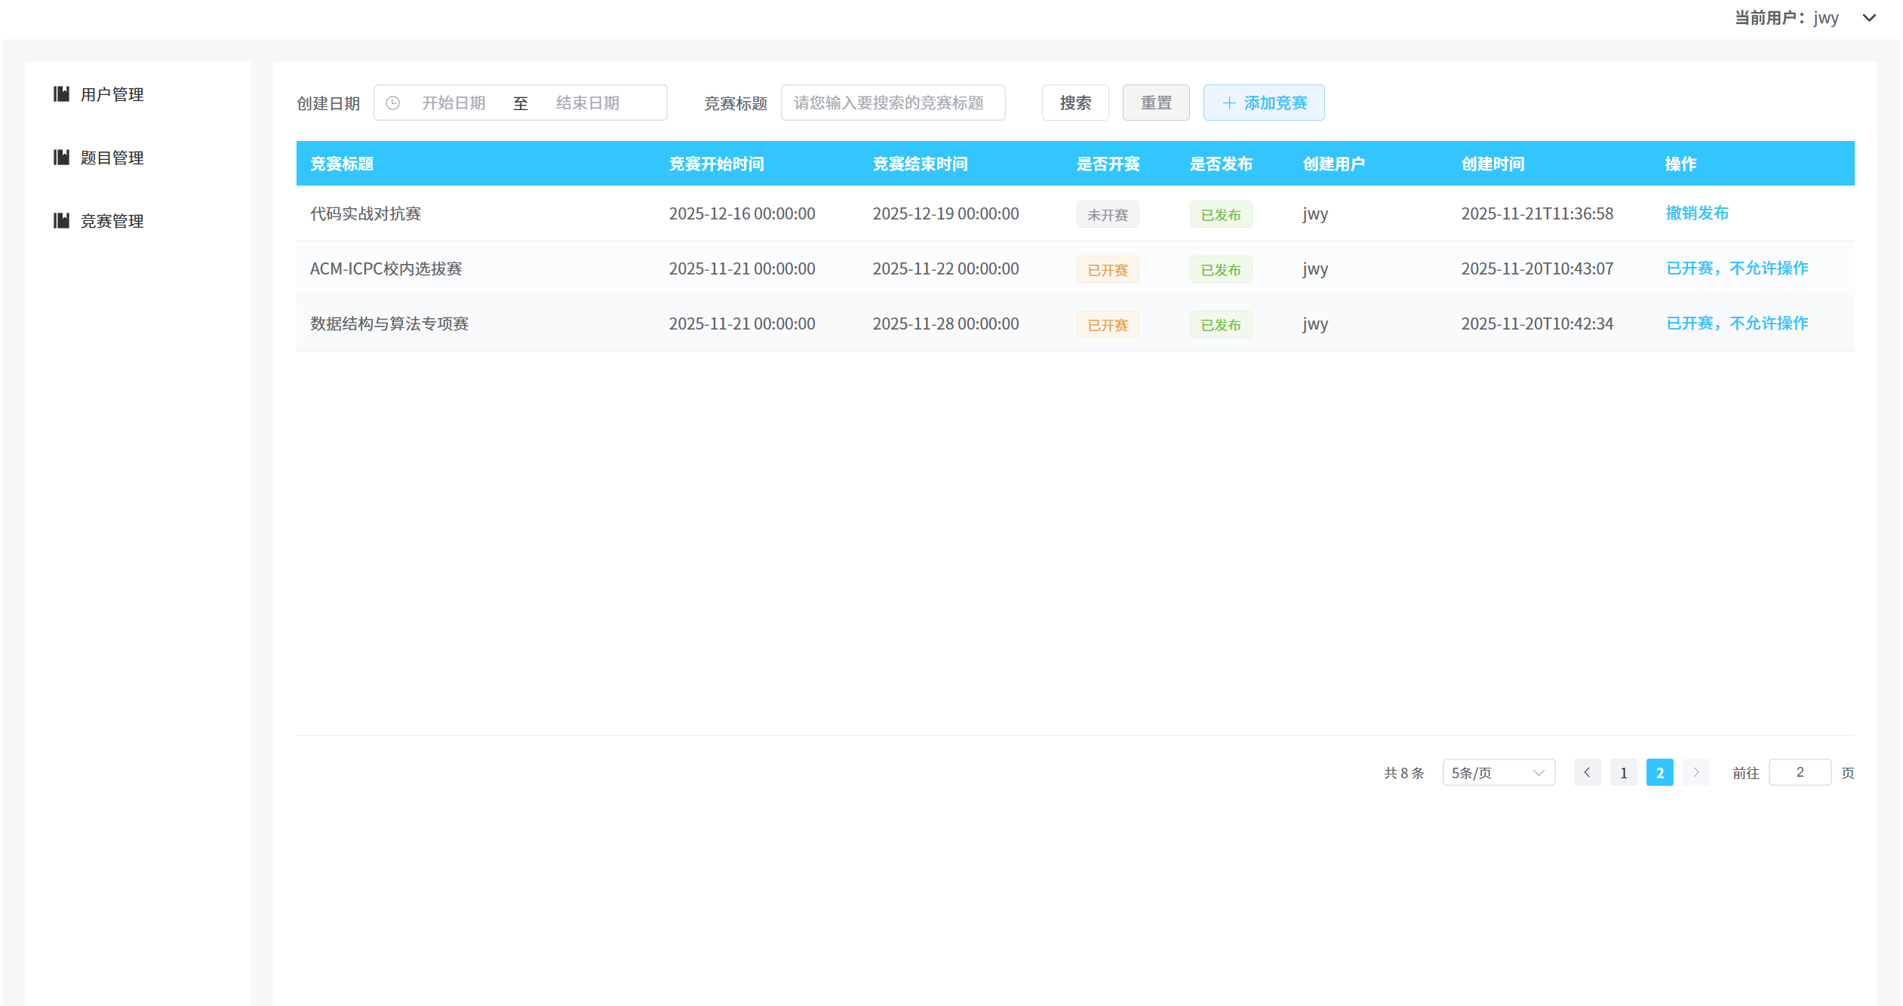Screen dimensions: 1903x1006
Task: Click the plus icon on 添加竞赛
Action: (x=1229, y=103)
